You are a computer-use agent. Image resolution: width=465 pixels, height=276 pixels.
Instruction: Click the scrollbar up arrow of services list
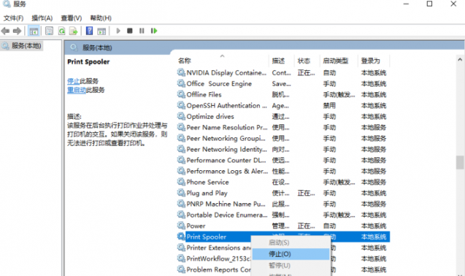tap(460, 59)
